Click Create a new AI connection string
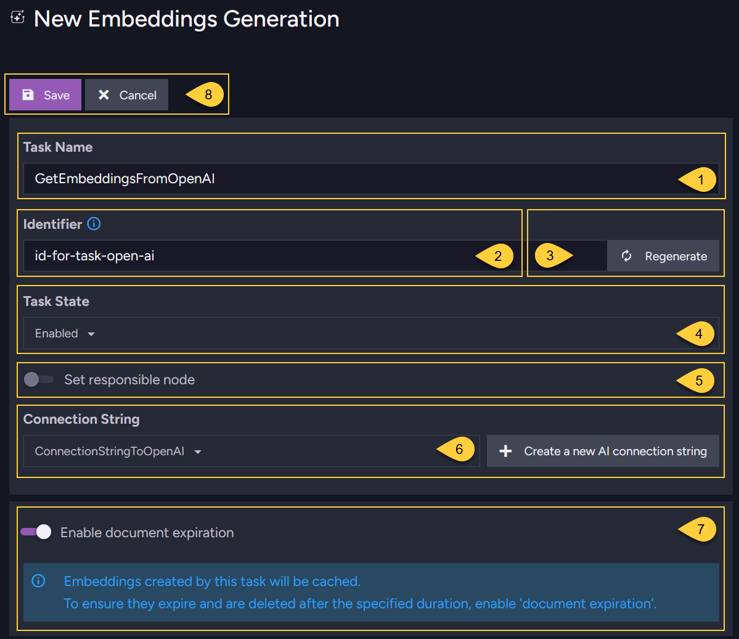739x639 pixels. pos(603,451)
